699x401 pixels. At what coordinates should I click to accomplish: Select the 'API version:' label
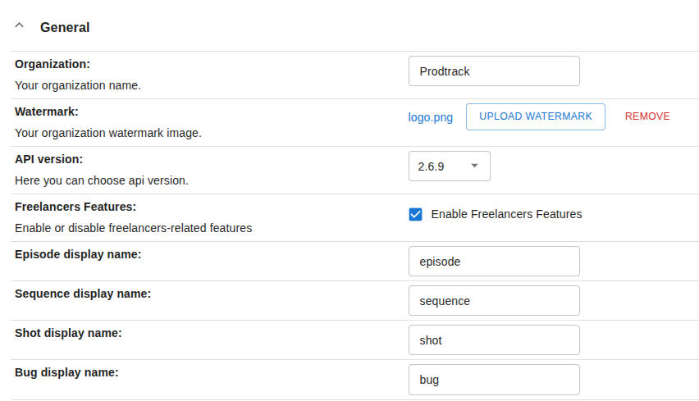click(48, 159)
